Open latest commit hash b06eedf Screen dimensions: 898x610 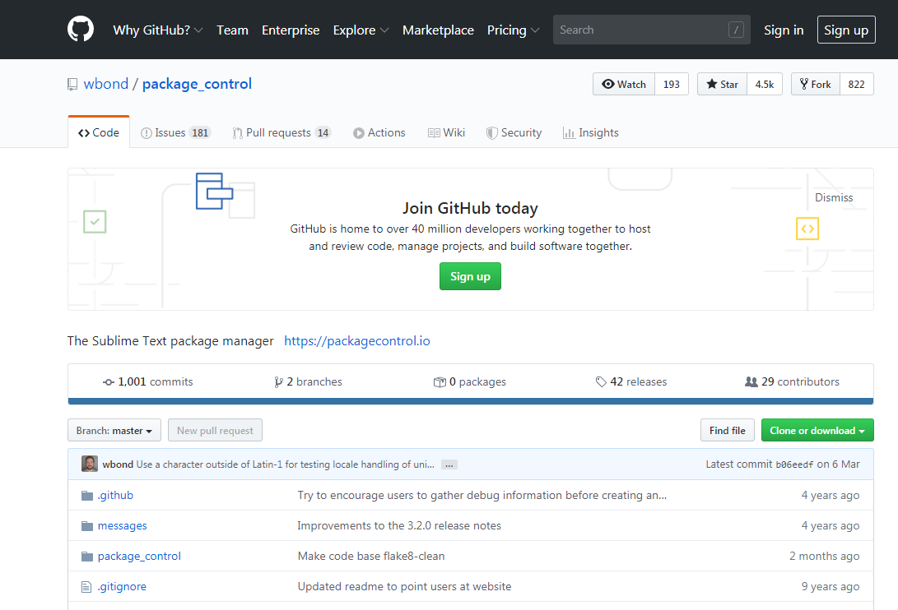pyautogui.click(x=794, y=464)
